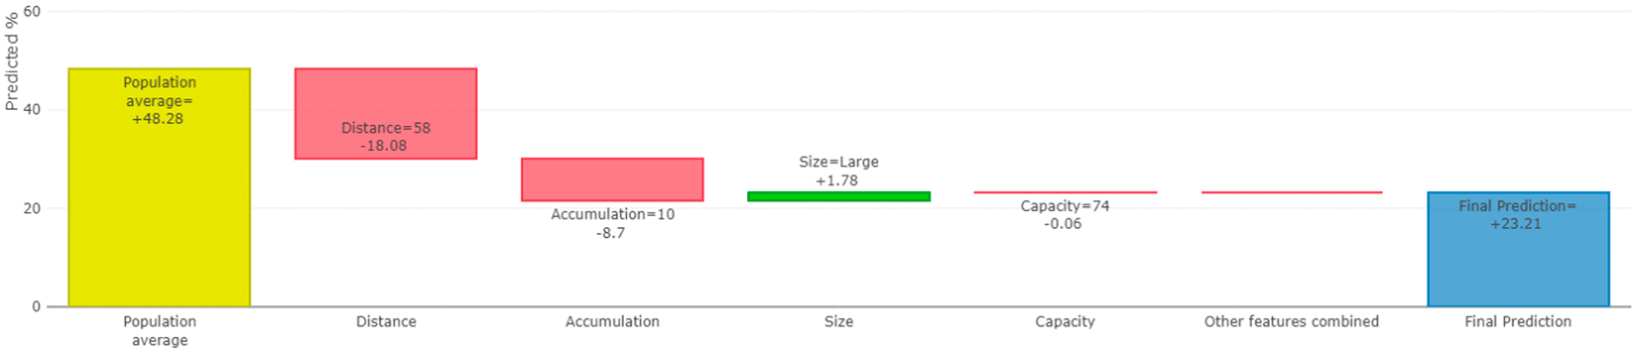Click the Accumulation x-axis label
This screenshot has width=1636, height=357.
coord(613,322)
